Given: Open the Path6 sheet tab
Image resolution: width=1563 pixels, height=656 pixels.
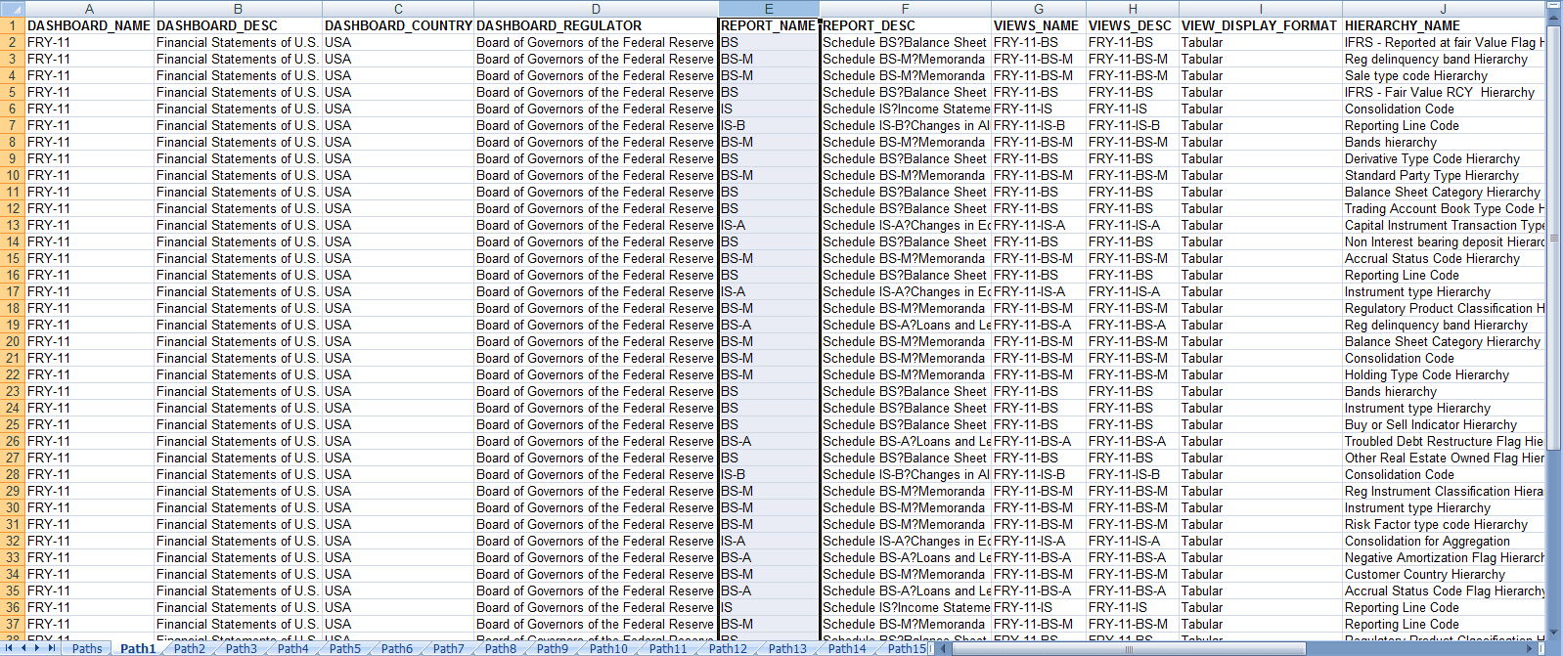Looking at the screenshot, I should tap(397, 648).
